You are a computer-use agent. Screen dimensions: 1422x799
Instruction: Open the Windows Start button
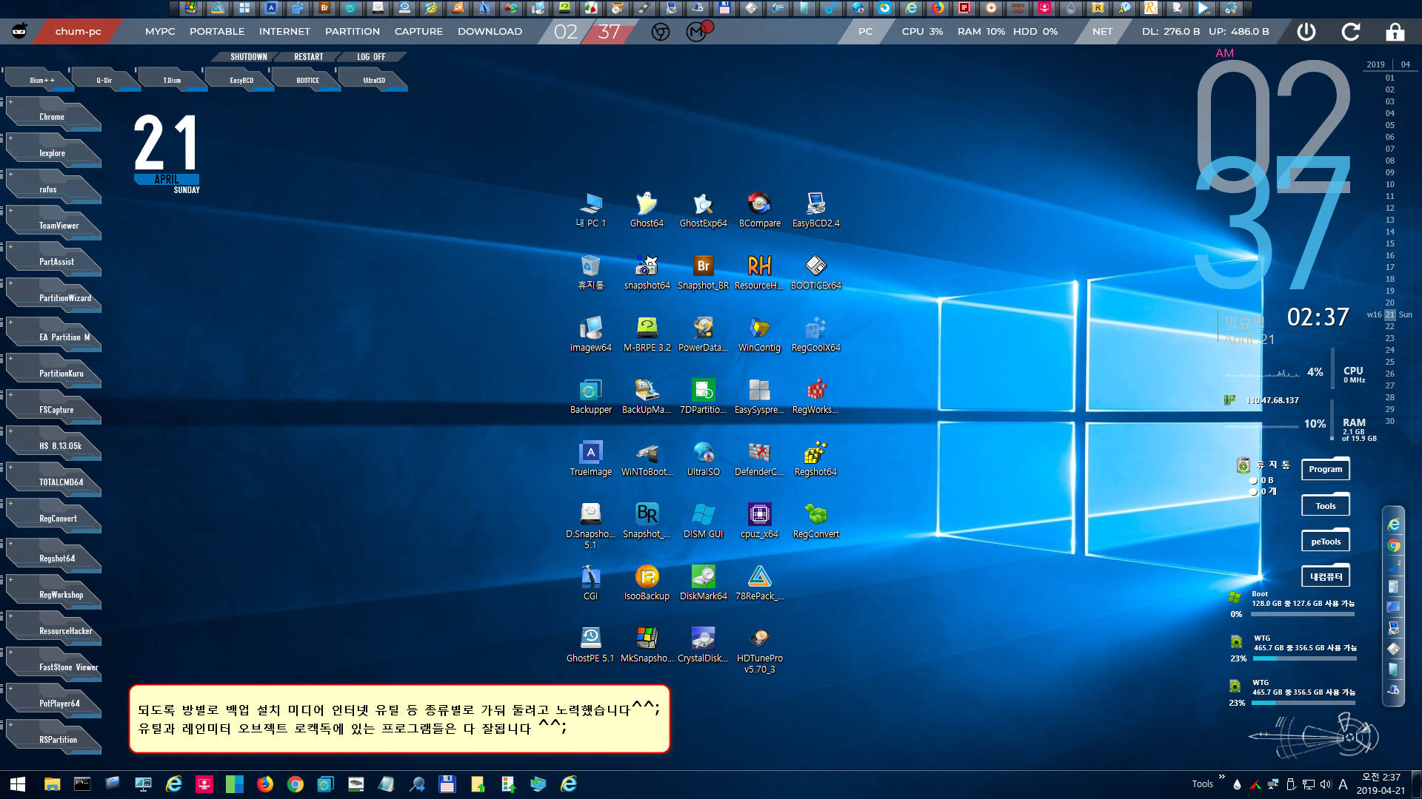(18, 784)
